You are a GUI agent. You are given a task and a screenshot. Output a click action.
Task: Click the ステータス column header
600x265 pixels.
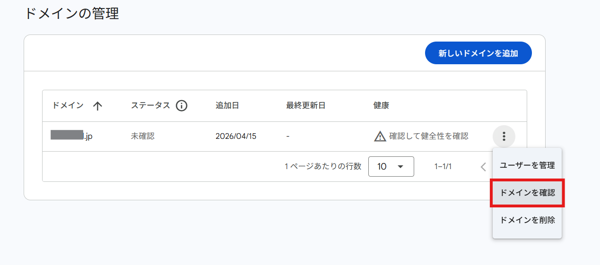tap(150, 105)
